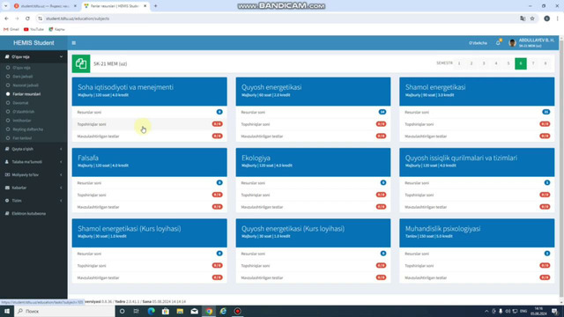Click Resurslar soni badge for Quyosh energetikasi
This screenshot has width=564, height=317.
382,112
